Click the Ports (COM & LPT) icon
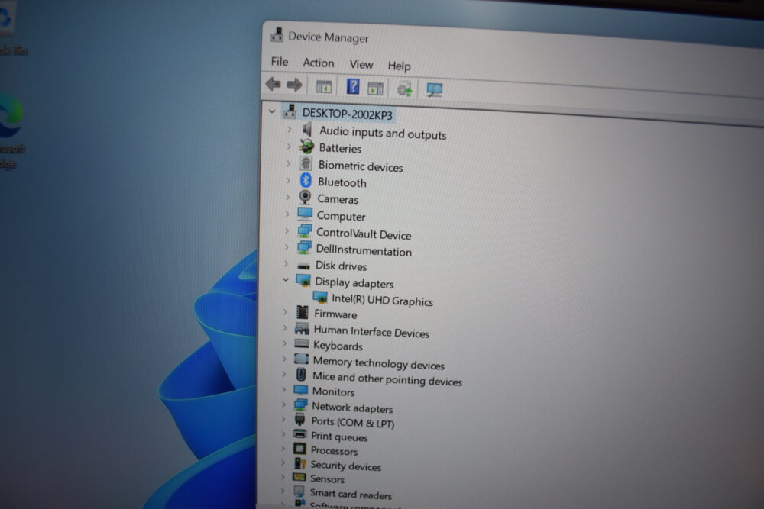 [300, 420]
